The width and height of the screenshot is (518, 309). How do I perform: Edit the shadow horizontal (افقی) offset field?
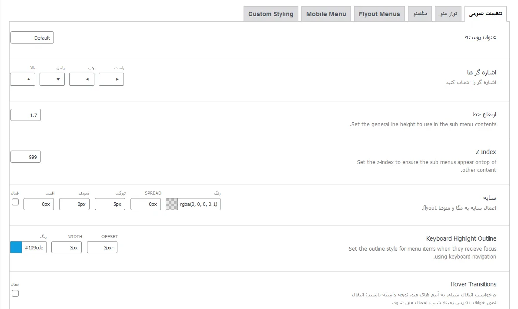(x=39, y=204)
